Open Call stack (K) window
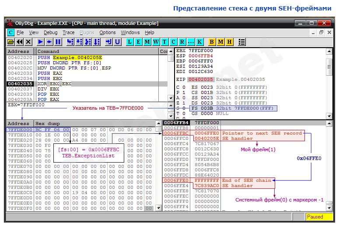Screen dimensions: 339x226 pyautogui.click(x=200, y=42)
